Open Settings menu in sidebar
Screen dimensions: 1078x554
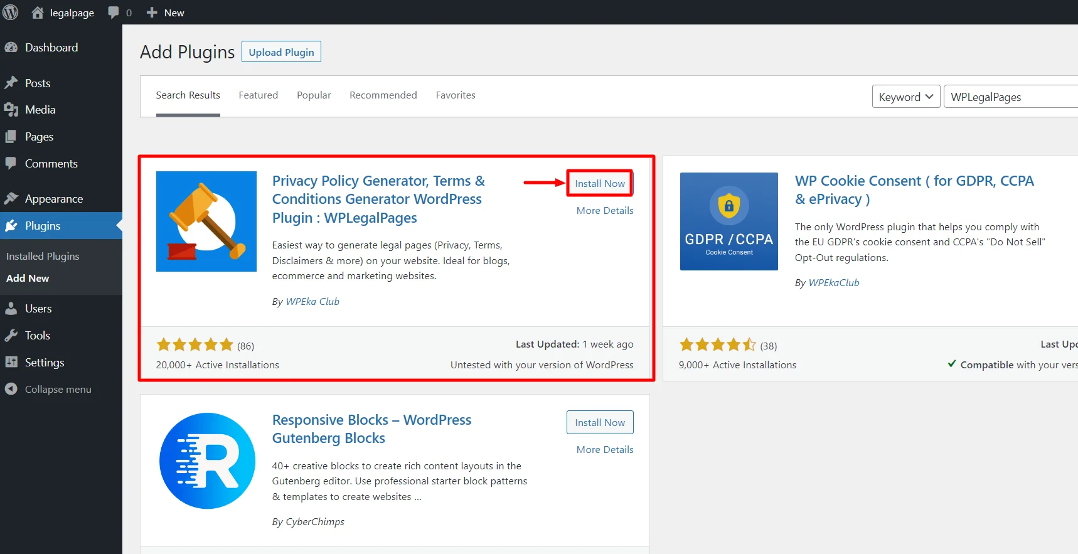click(44, 363)
